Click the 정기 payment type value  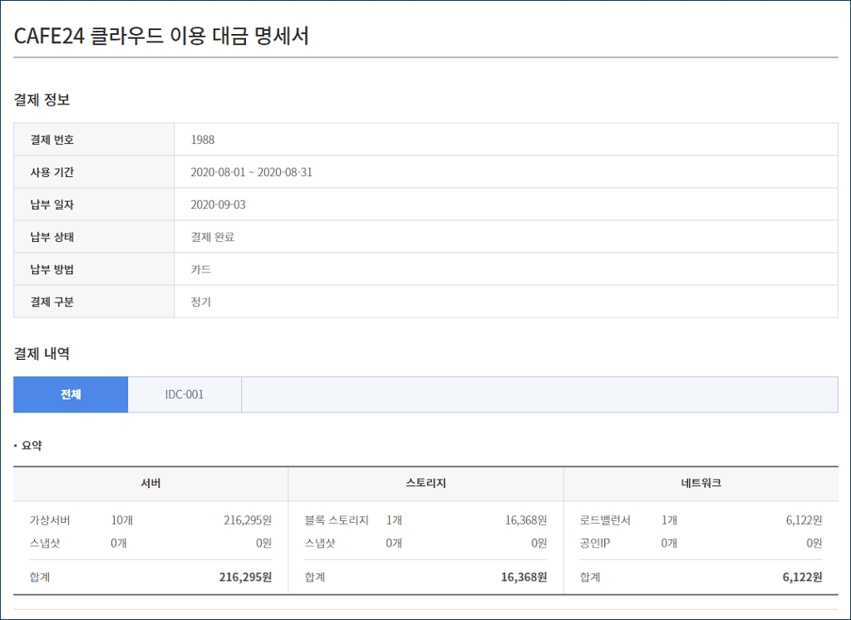[201, 302]
